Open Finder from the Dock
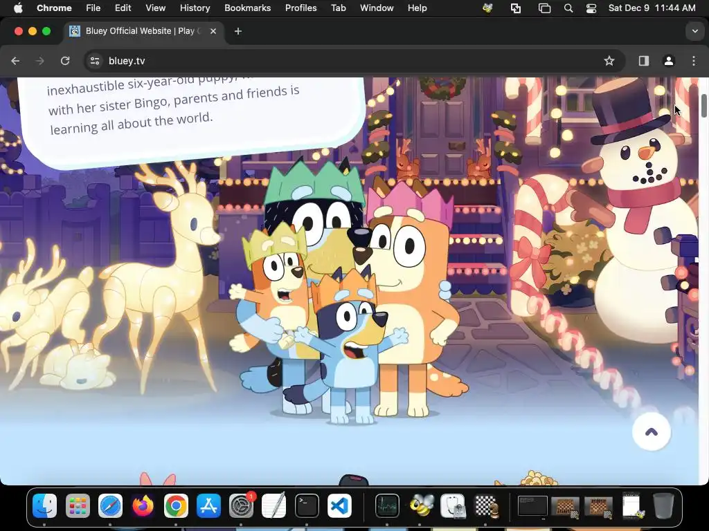This screenshot has width=709, height=531. pyautogui.click(x=45, y=505)
